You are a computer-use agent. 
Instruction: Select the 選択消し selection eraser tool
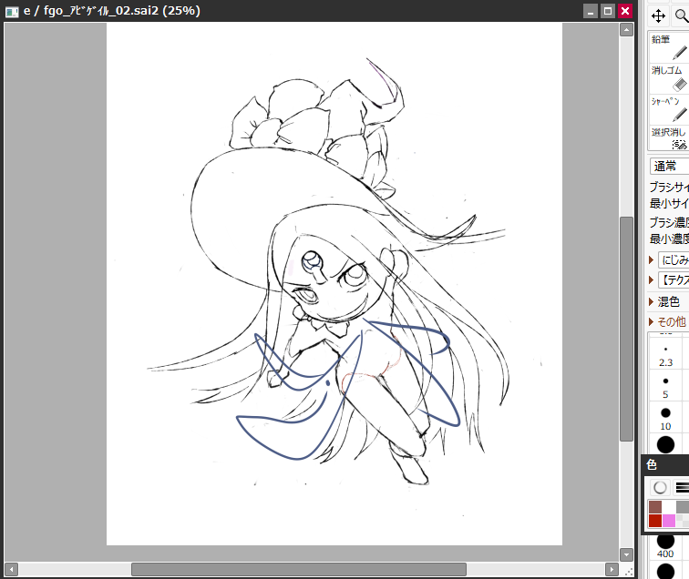click(x=669, y=137)
